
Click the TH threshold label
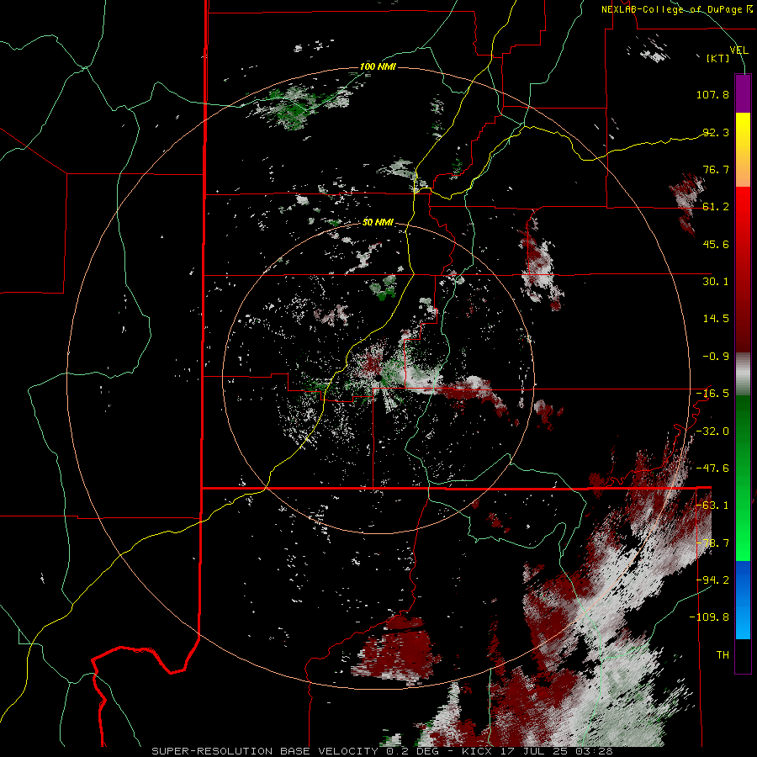pos(723,655)
